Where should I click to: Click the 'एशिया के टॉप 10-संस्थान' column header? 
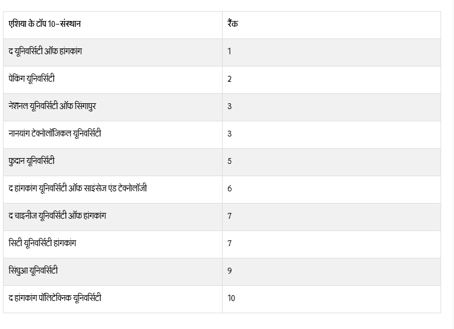coord(45,24)
